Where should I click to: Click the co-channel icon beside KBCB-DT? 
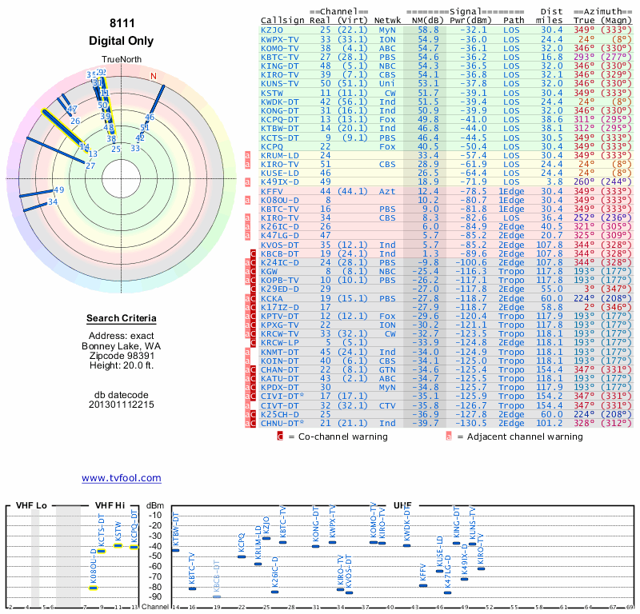tap(253, 253)
